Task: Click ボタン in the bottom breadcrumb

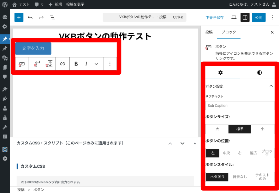Action: click(39, 189)
